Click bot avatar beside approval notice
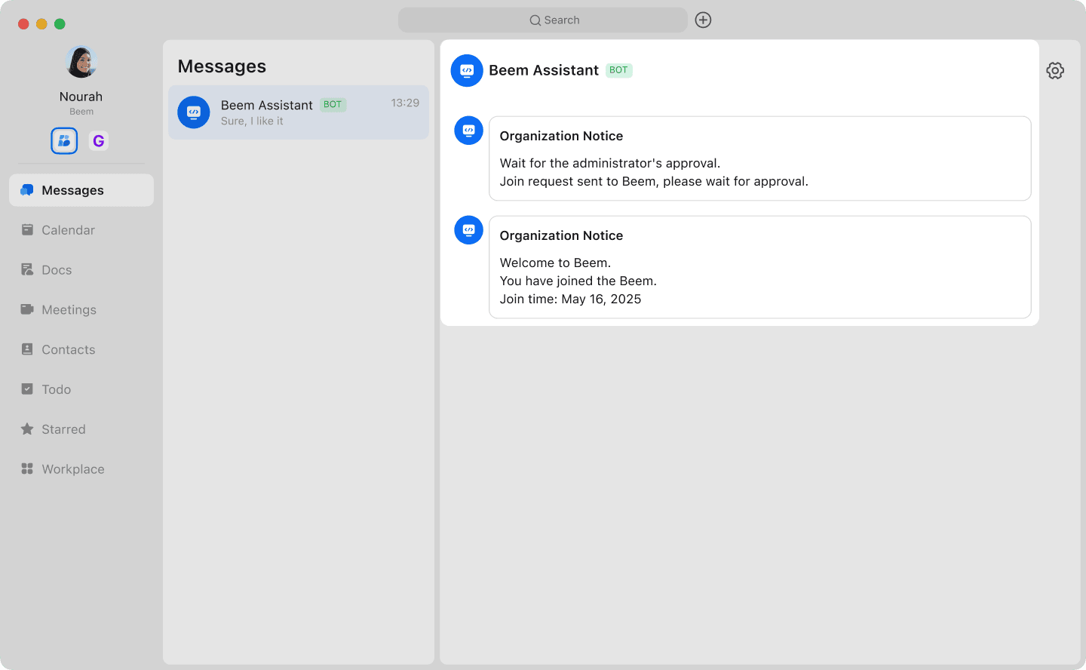 point(468,131)
